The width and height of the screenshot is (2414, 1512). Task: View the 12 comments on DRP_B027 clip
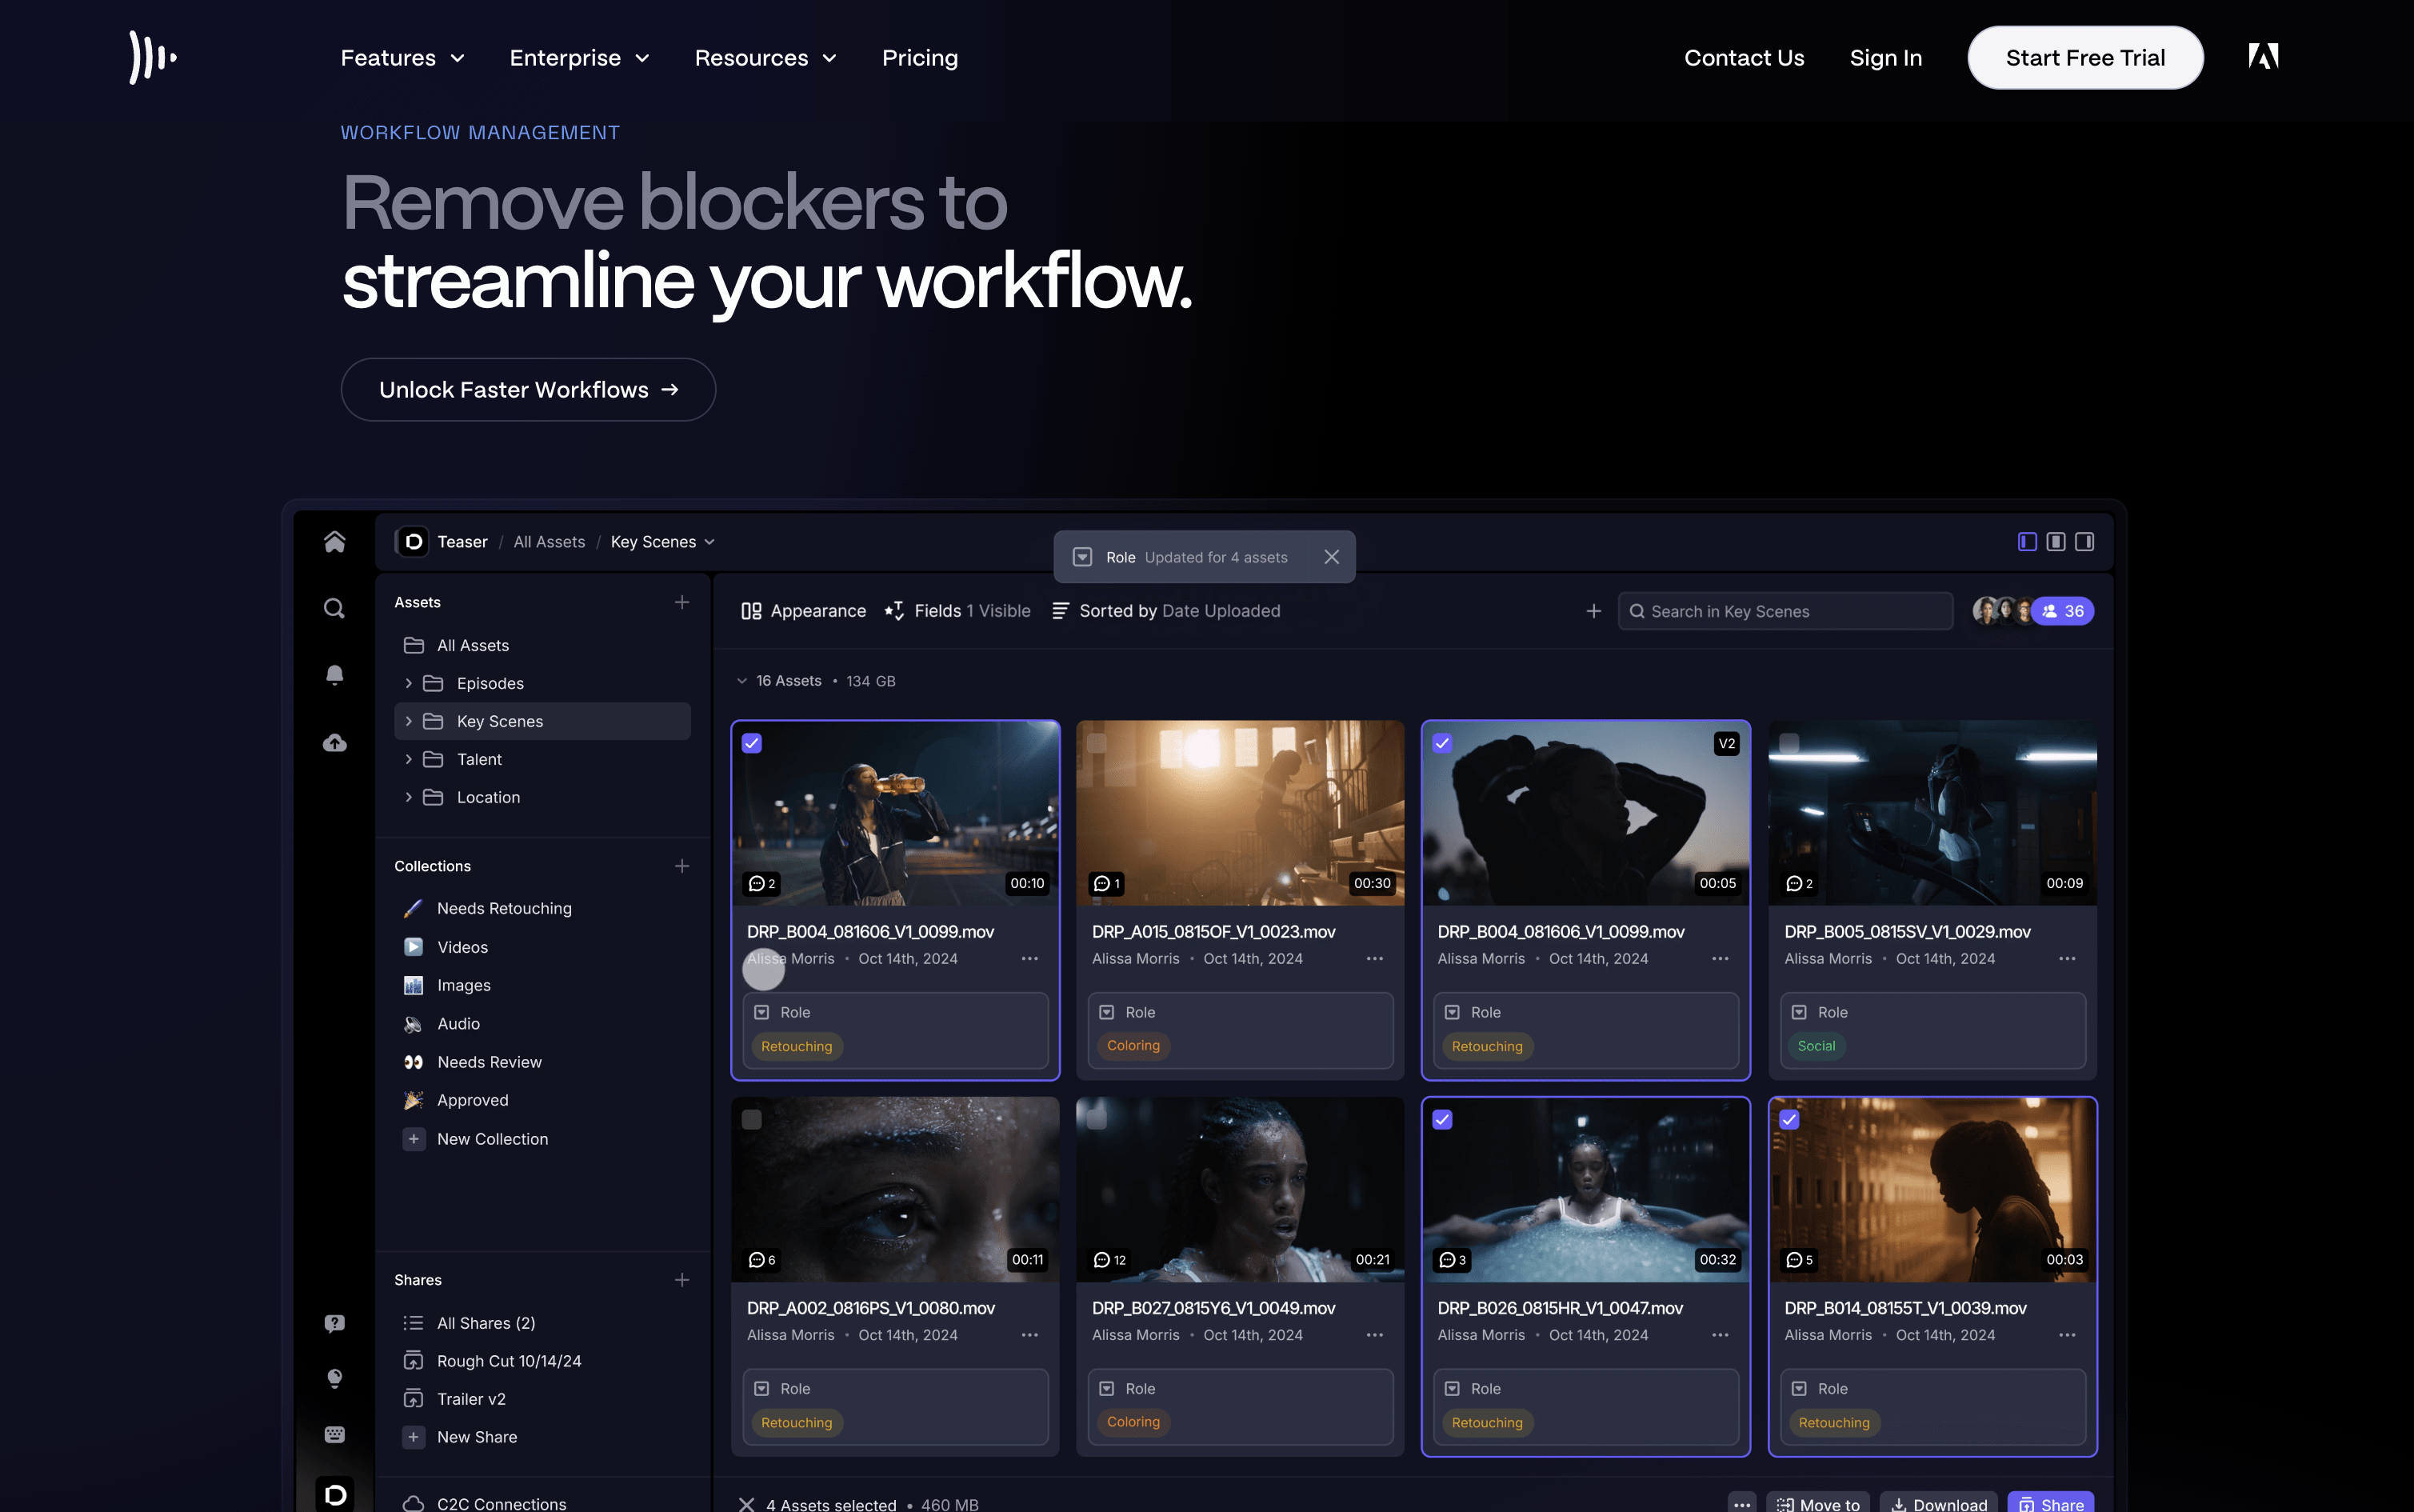1109,1260
